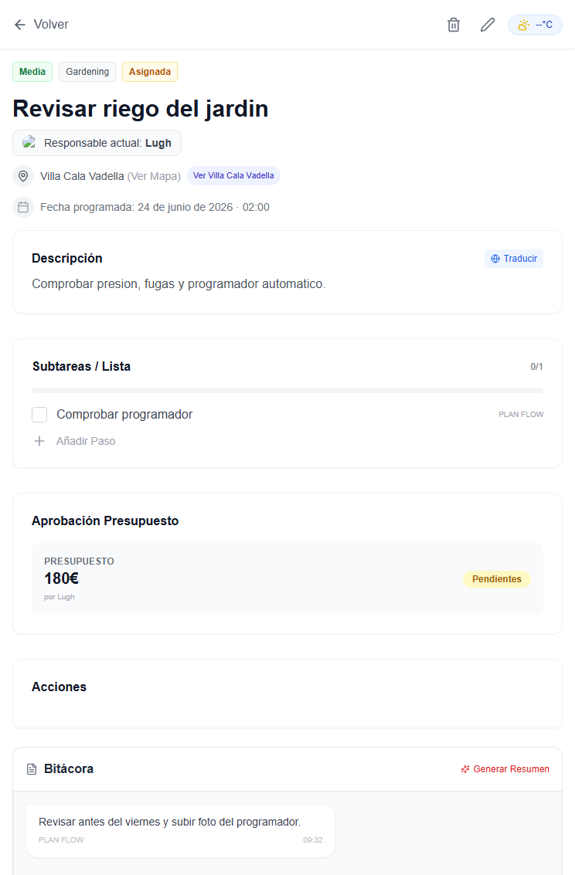Click the description text
This screenshot has width=575, height=875.
pyautogui.click(x=179, y=283)
